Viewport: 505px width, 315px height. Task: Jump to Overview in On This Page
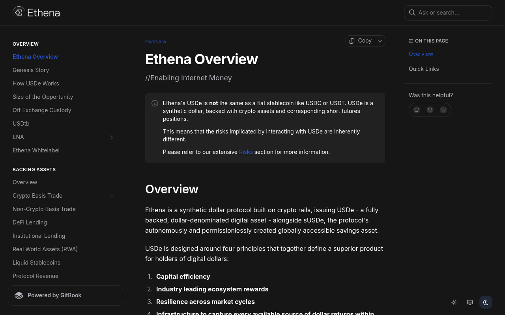pos(421,54)
